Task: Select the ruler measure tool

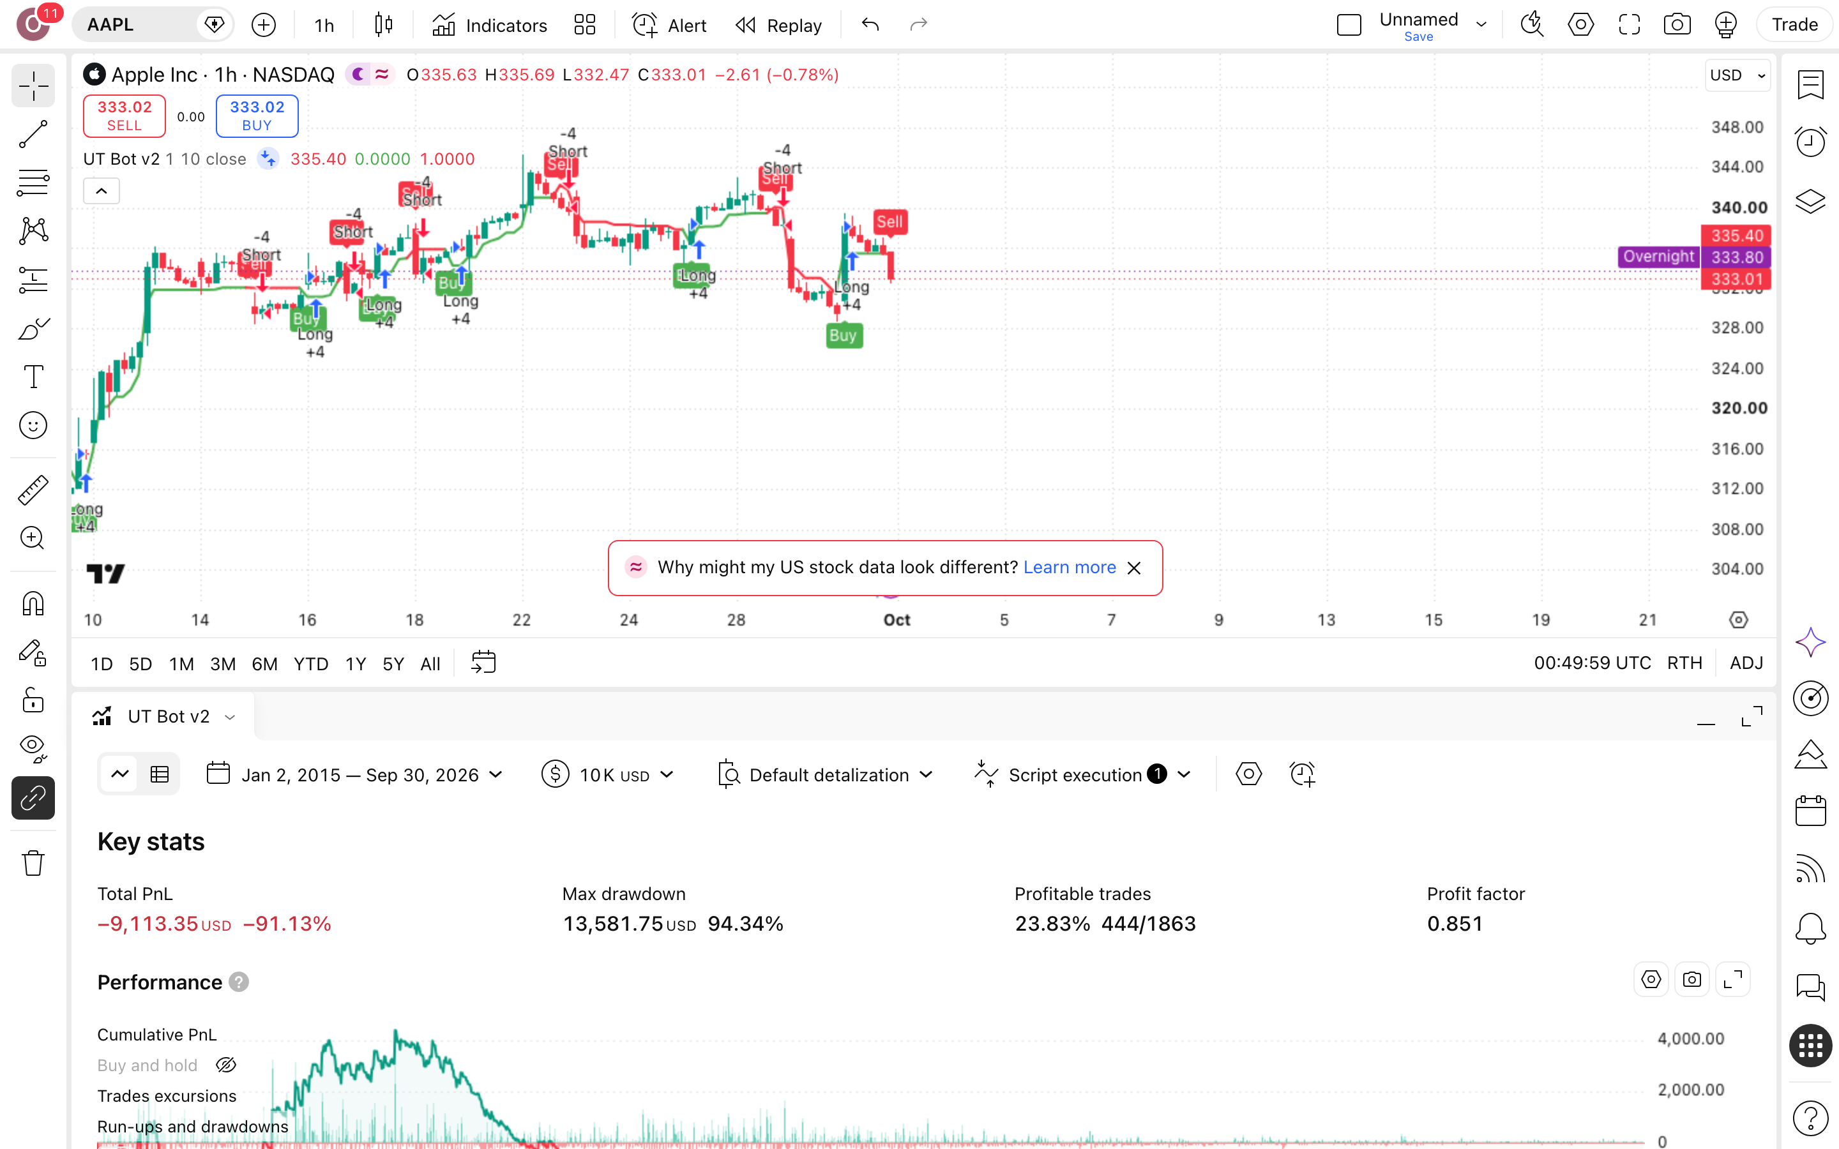Action: pos(33,490)
